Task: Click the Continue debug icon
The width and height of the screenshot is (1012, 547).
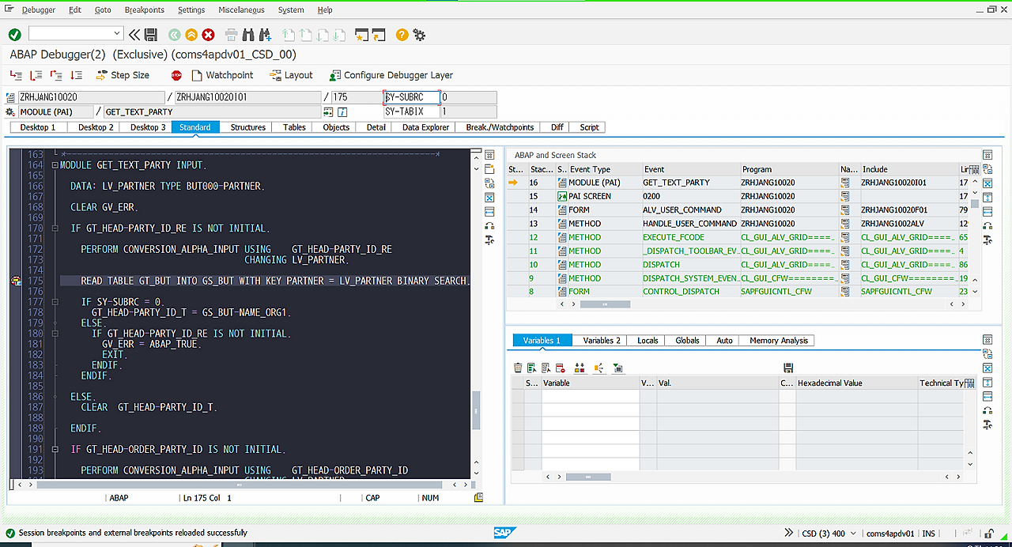Action: 77,75
